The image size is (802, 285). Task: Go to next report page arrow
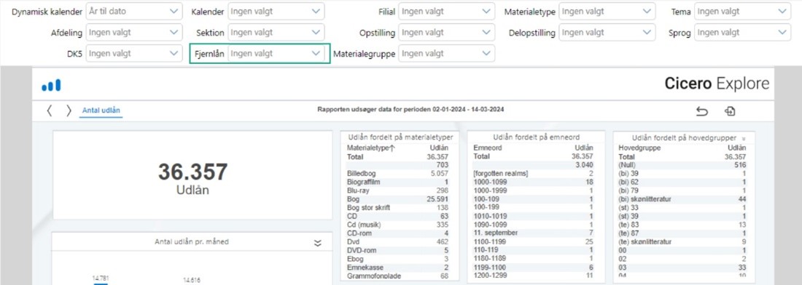(x=69, y=111)
